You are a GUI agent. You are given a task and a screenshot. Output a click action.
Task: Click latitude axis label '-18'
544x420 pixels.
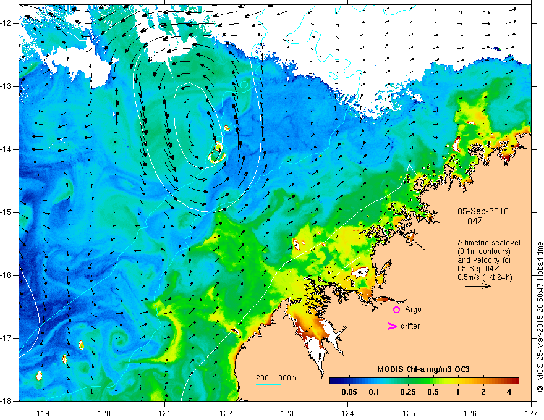(x=7, y=401)
